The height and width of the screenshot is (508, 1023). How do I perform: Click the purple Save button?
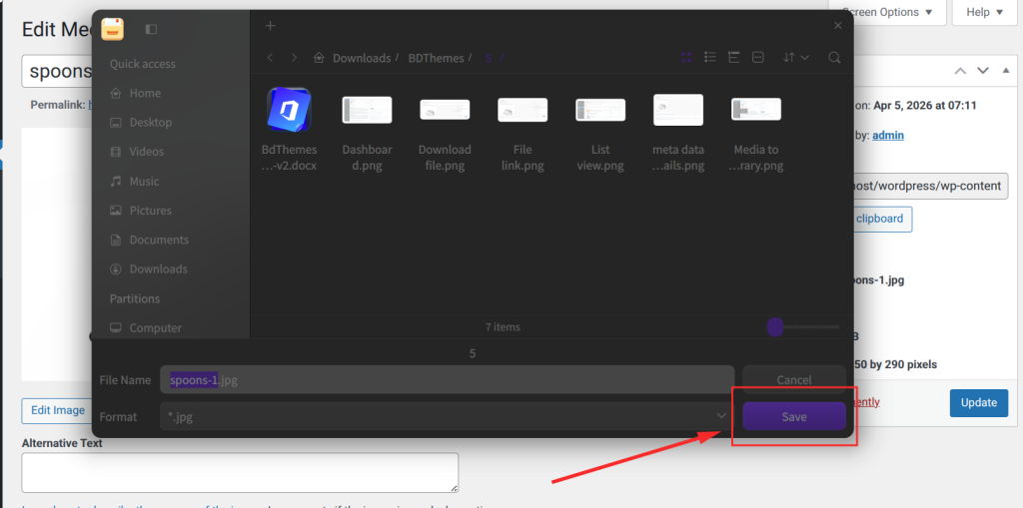point(794,416)
